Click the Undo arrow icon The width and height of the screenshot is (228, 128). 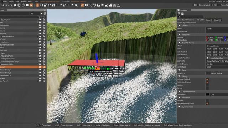click(x=7, y=5)
